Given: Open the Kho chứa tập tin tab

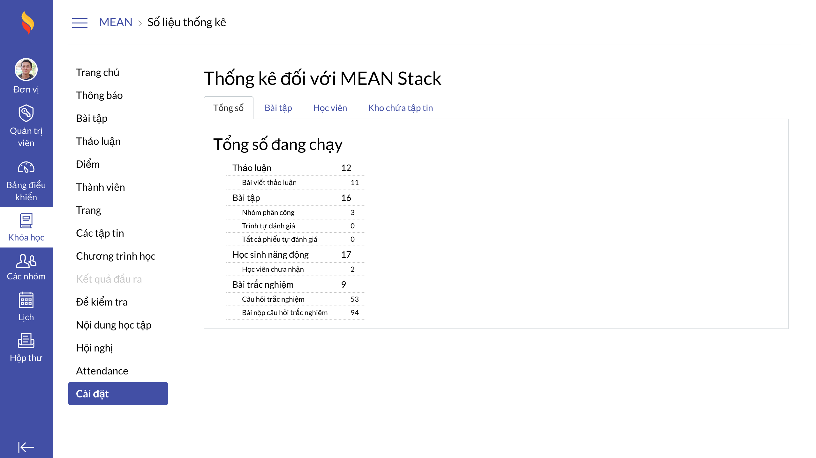Looking at the screenshot, I should [400, 108].
